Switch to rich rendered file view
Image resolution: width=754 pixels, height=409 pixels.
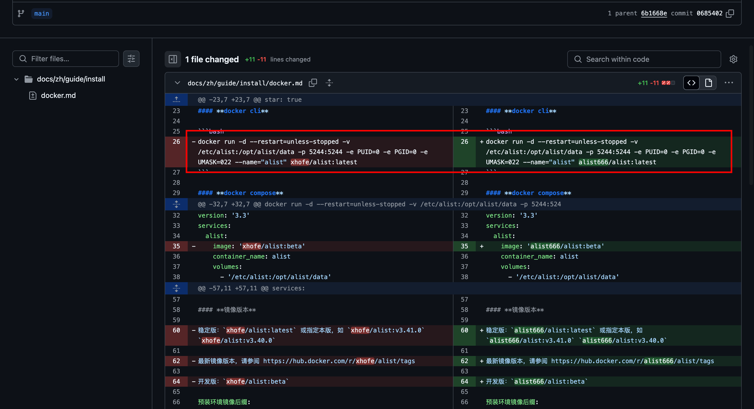(708, 83)
